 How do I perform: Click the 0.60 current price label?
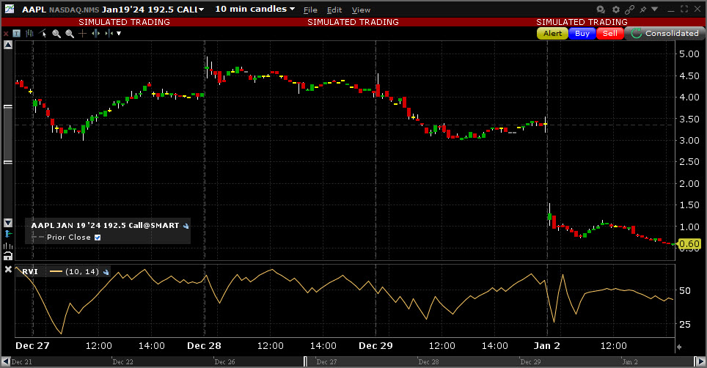point(689,244)
